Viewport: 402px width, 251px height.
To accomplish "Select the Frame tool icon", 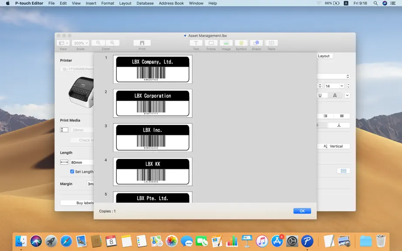I will click(x=211, y=43).
